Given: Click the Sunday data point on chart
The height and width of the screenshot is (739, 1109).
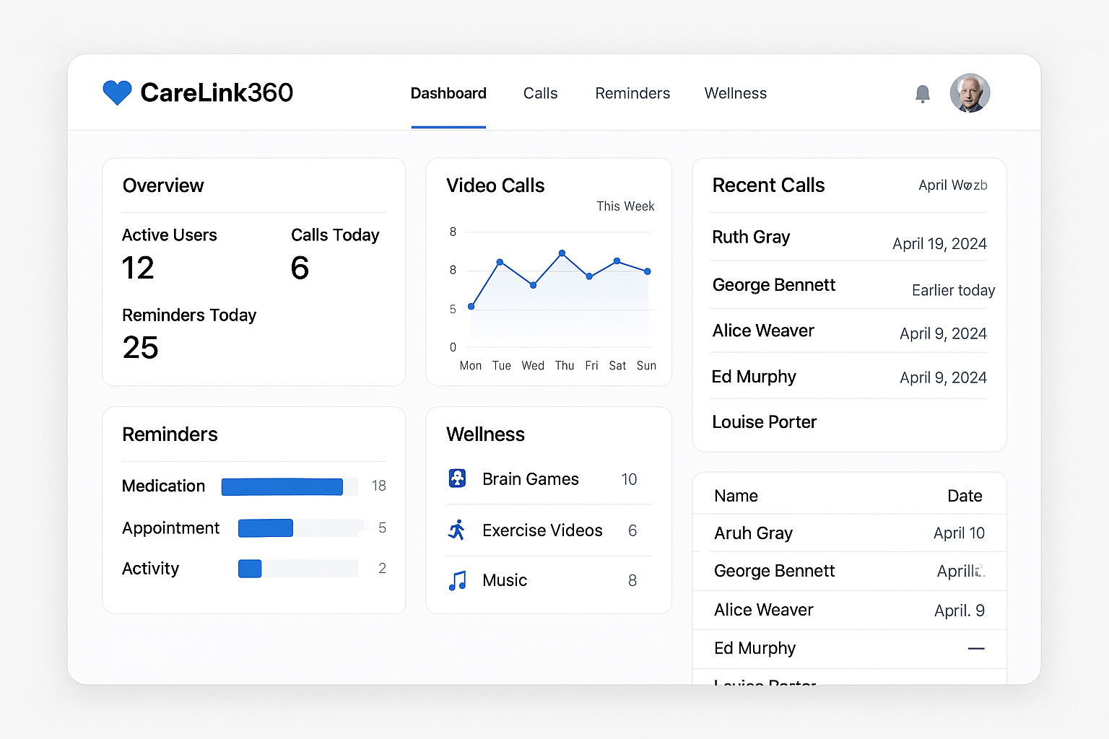Looking at the screenshot, I should (x=648, y=271).
